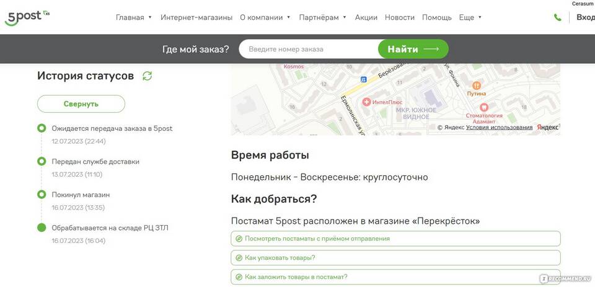The width and height of the screenshot is (595, 287).
Task: Go to Акции page
Action: pyautogui.click(x=366, y=17)
